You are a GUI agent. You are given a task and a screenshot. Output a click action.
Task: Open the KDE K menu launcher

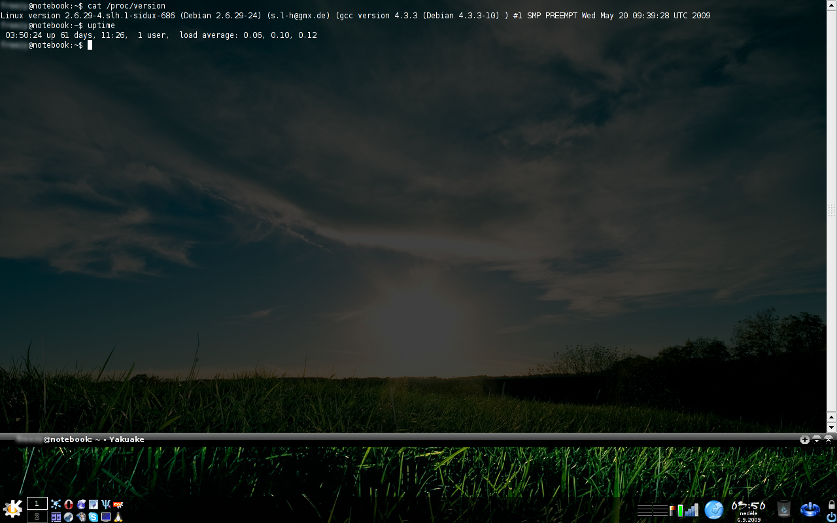click(12, 509)
